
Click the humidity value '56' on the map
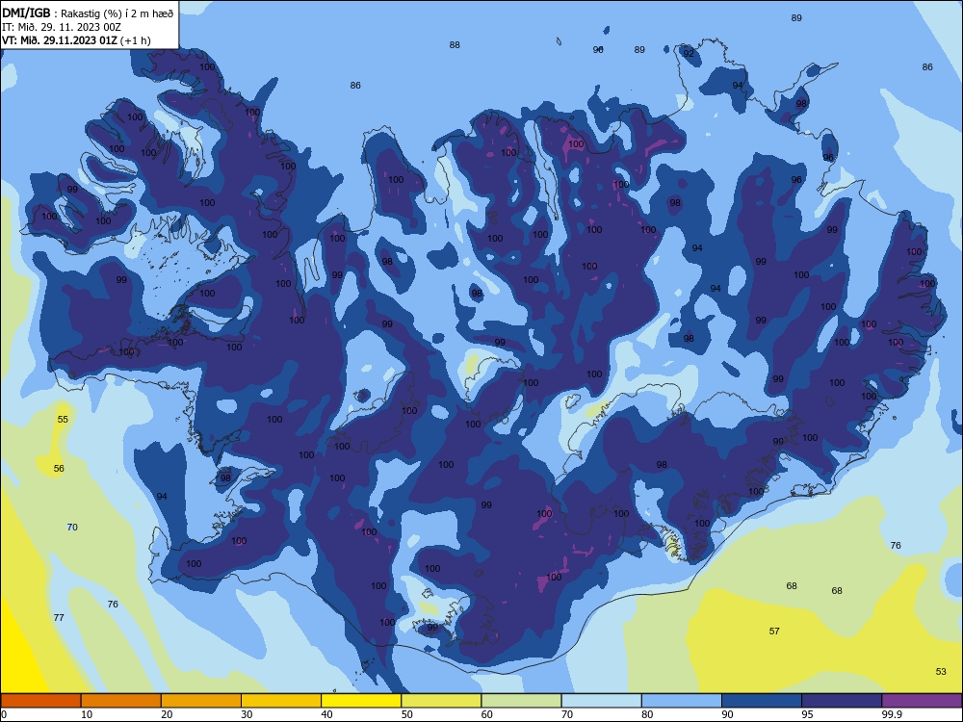[59, 469]
